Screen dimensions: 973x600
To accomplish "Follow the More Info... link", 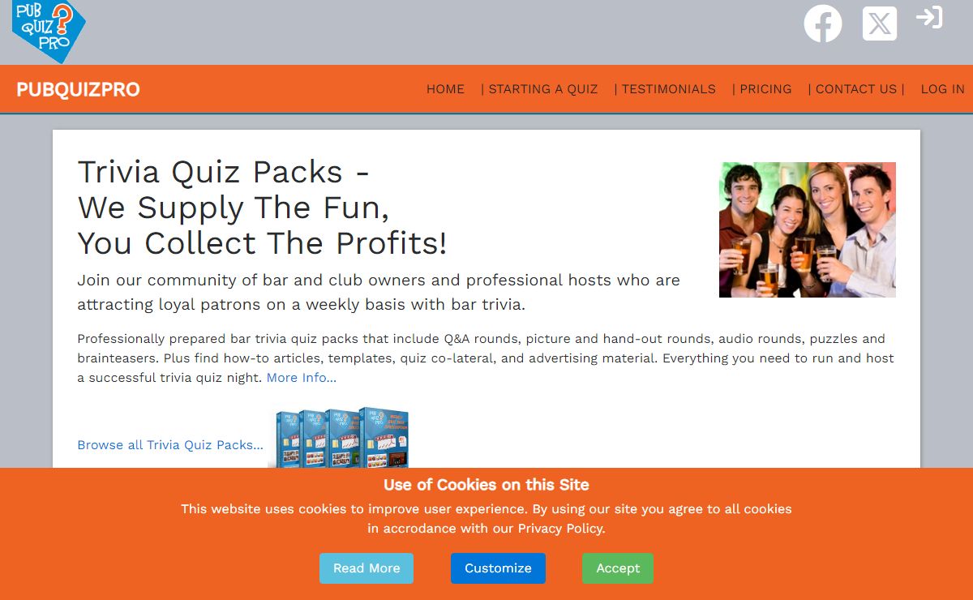I will (x=302, y=378).
